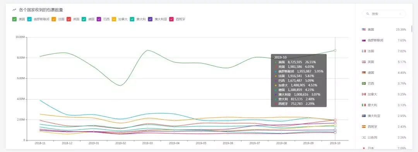Click the 法国 line point at 2018-11
The width and height of the screenshot is (418, 152).
coord(40,114)
